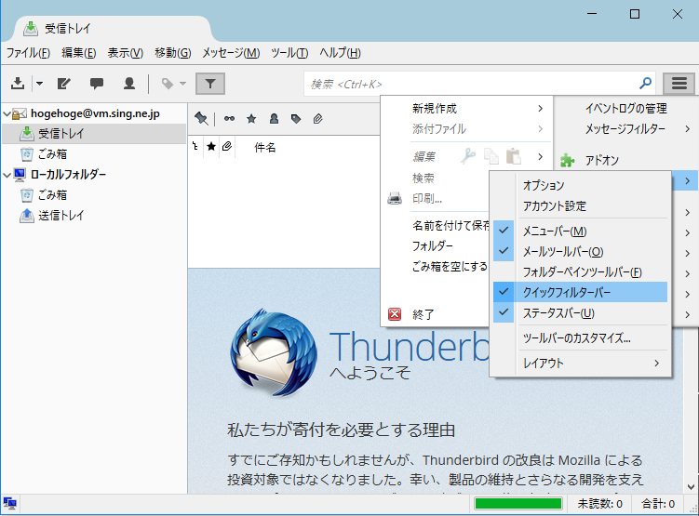Click the アドオン puzzle piece icon
699x516 pixels.
pyautogui.click(x=567, y=160)
